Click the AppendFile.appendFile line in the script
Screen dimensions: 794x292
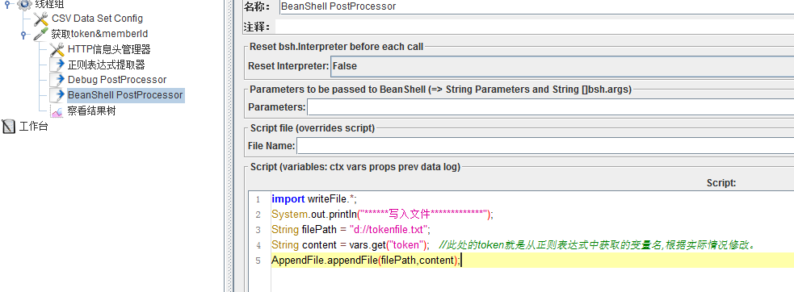(x=367, y=261)
